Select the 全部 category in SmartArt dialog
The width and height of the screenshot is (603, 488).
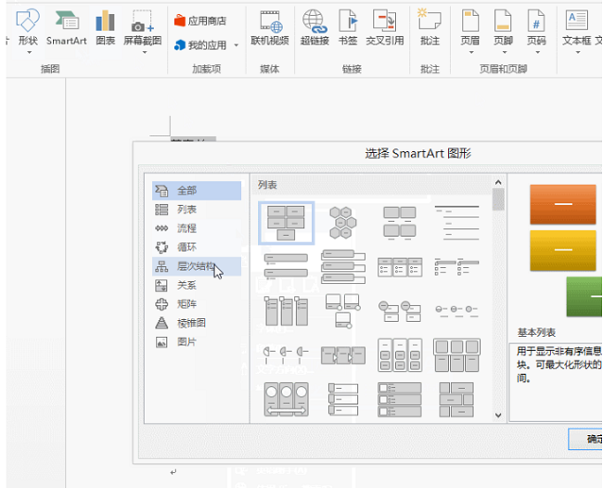(x=197, y=190)
